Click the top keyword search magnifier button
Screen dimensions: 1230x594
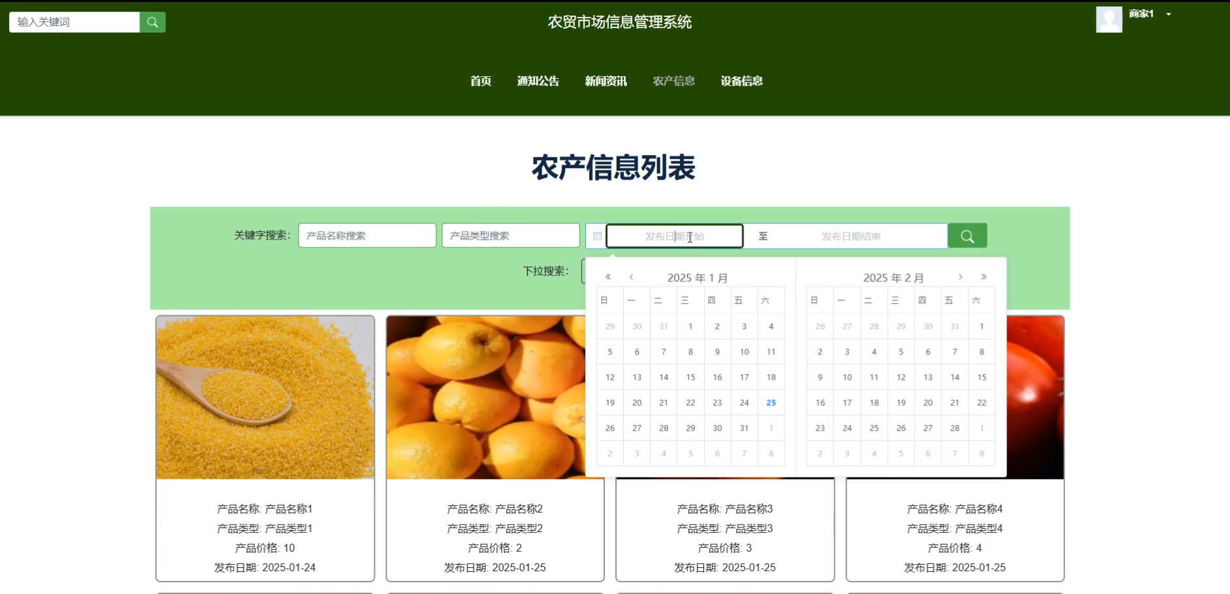pyautogui.click(x=153, y=22)
